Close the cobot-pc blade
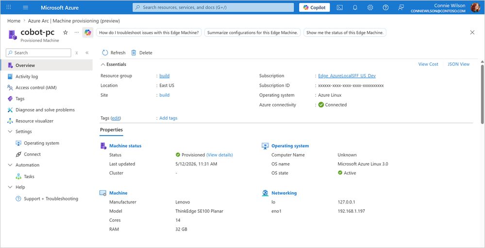485x248 pixels. point(472,32)
